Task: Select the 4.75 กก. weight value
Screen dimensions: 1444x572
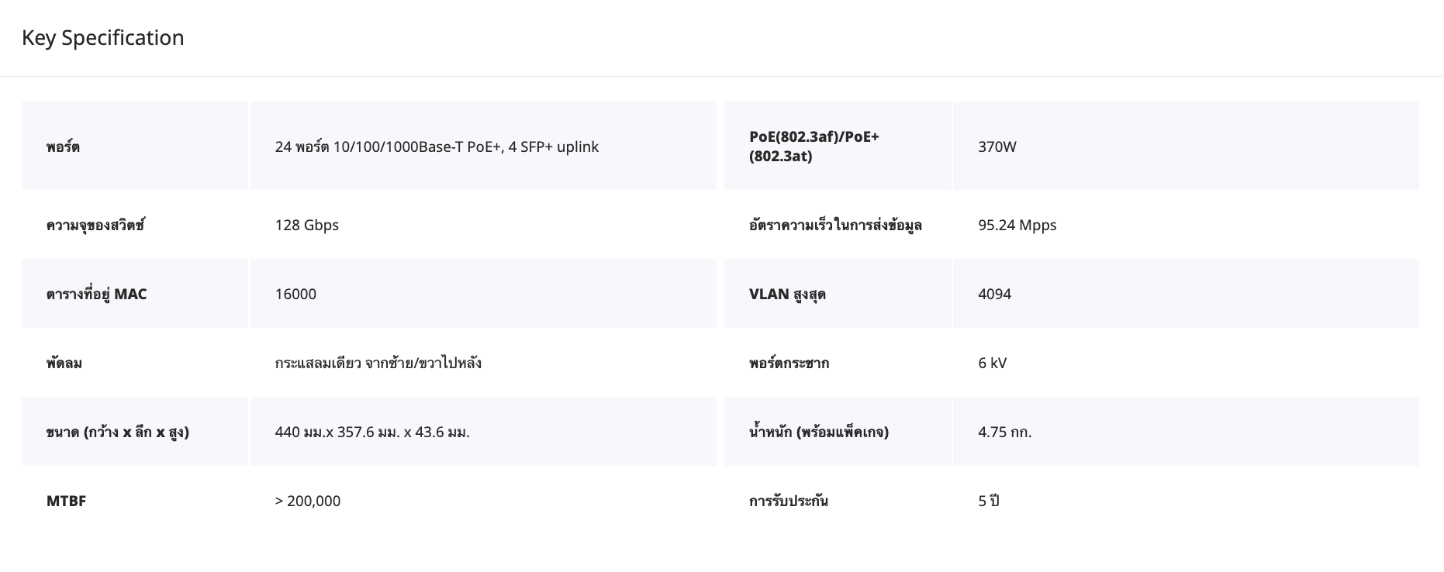Action: point(1004,432)
